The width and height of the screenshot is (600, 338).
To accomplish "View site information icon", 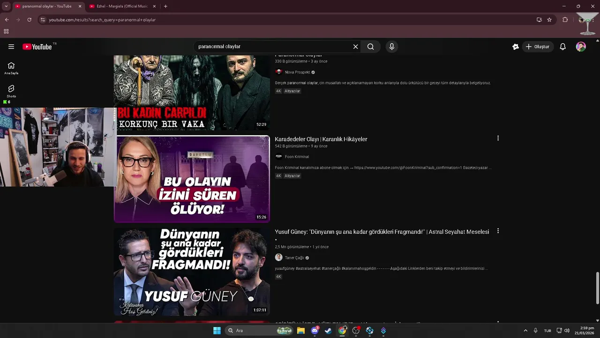I will click(43, 20).
